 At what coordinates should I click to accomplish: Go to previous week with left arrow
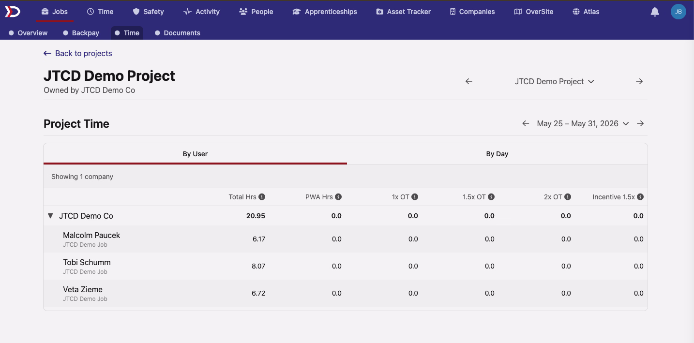526,123
